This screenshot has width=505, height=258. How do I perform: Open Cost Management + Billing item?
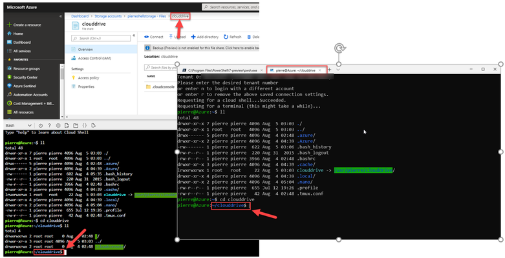click(x=30, y=103)
